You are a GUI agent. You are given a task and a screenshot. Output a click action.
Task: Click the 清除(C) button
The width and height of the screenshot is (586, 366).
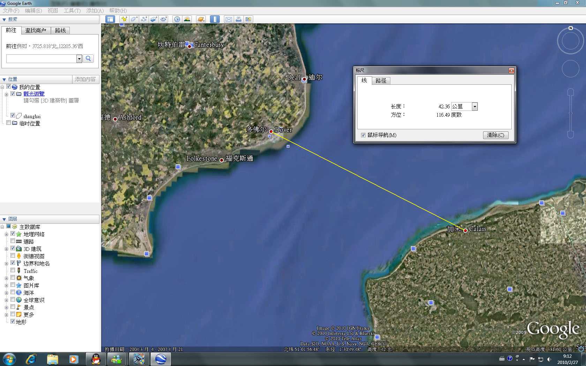click(496, 135)
